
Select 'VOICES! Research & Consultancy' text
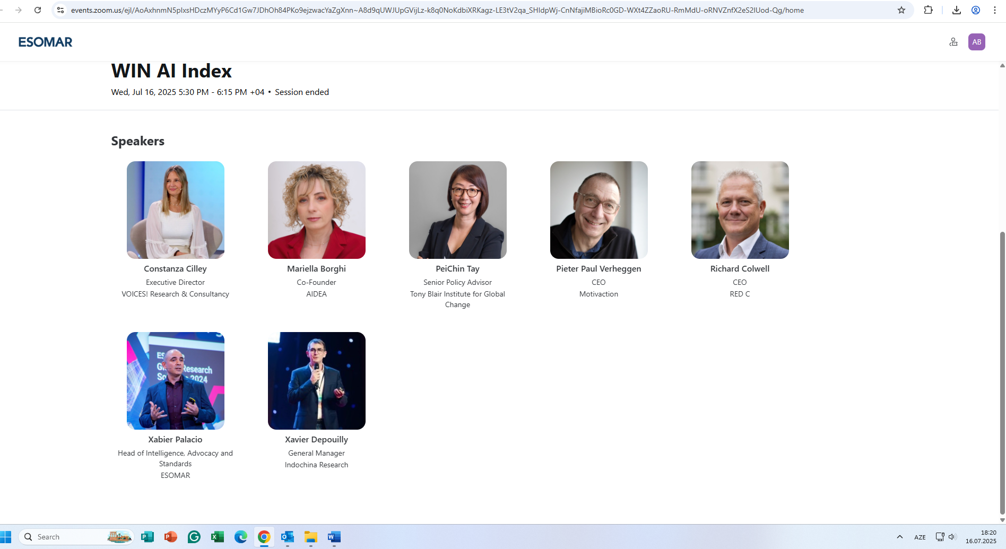pos(176,294)
